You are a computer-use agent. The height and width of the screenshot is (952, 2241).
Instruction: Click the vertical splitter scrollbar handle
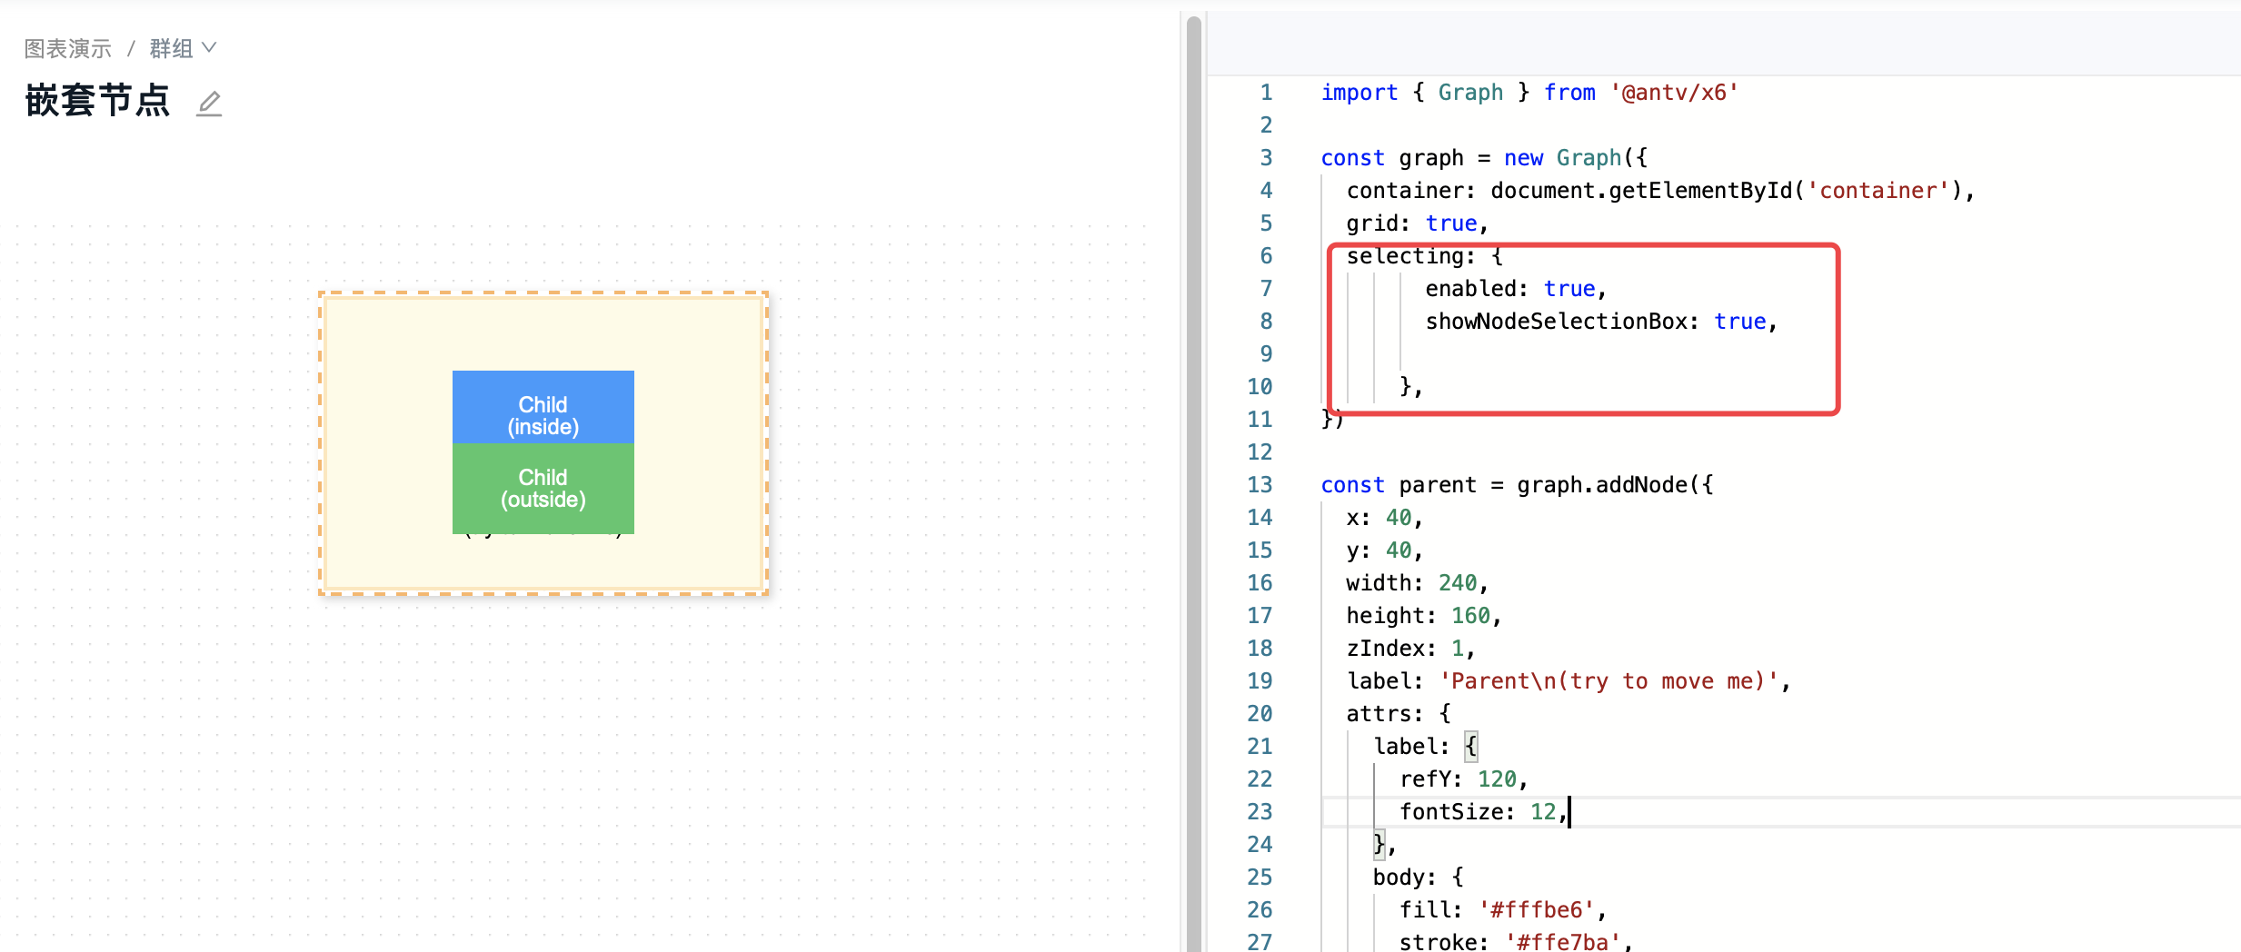(1194, 483)
